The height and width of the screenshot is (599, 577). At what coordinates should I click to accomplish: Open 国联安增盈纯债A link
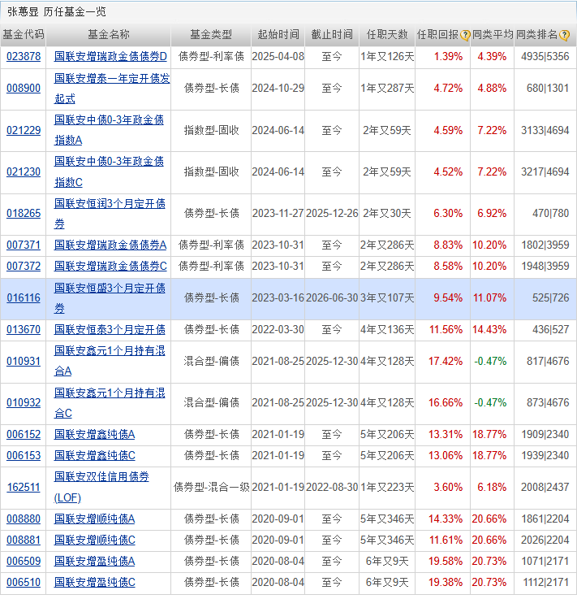94,561
